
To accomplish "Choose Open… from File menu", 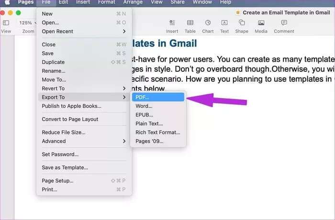I will [x=84, y=22].
